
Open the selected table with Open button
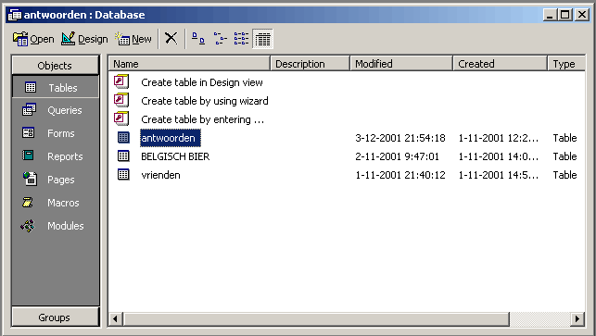tap(33, 39)
